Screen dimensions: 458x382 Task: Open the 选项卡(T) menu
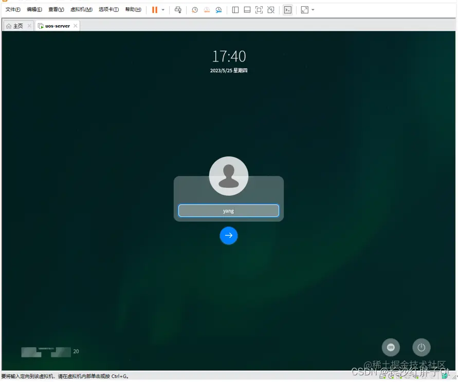(108, 10)
